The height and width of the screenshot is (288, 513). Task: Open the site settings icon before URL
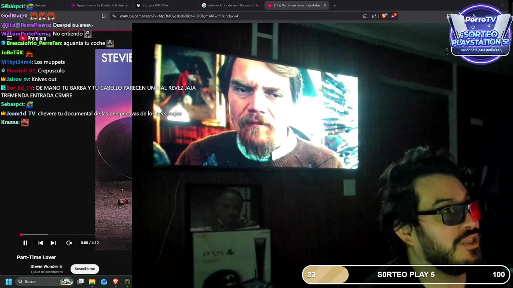coord(114,16)
